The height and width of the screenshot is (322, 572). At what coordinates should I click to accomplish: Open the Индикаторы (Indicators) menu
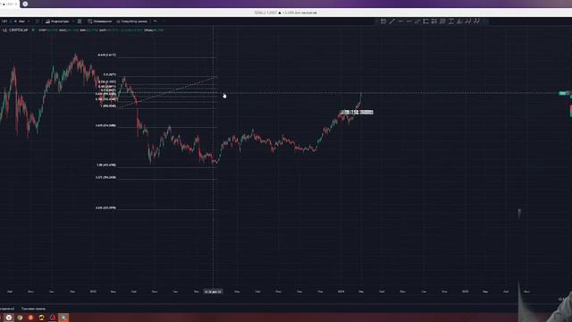tap(57, 21)
